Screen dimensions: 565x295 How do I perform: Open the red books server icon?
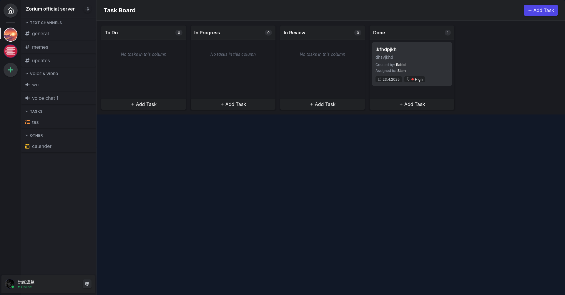(11, 51)
